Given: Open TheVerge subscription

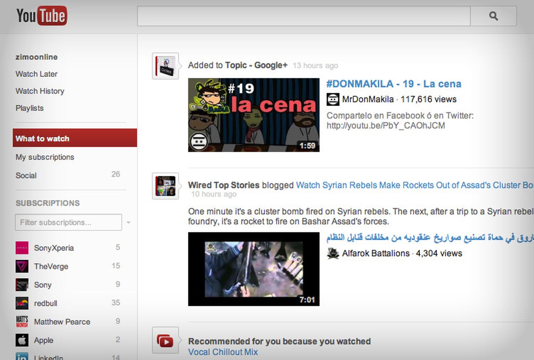Looking at the screenshot, I should [51, 267].
